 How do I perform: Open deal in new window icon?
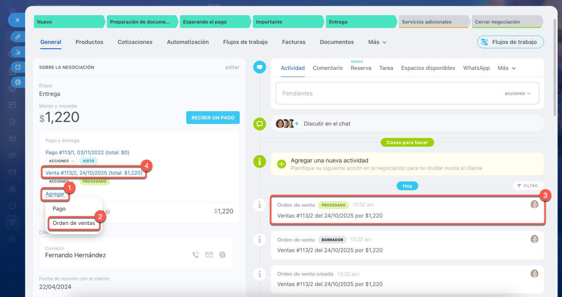click(x=18, y=67)
